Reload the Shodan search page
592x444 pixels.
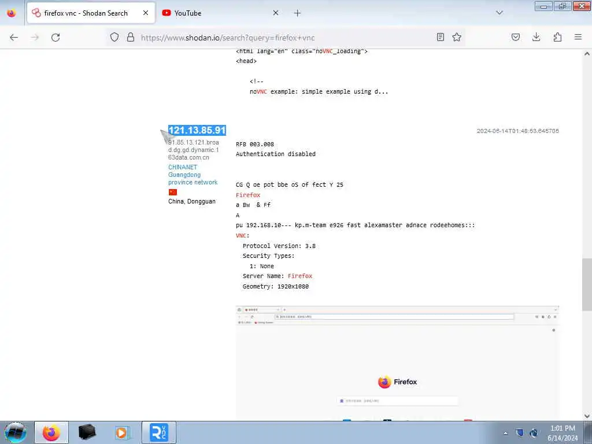(55, 38)
